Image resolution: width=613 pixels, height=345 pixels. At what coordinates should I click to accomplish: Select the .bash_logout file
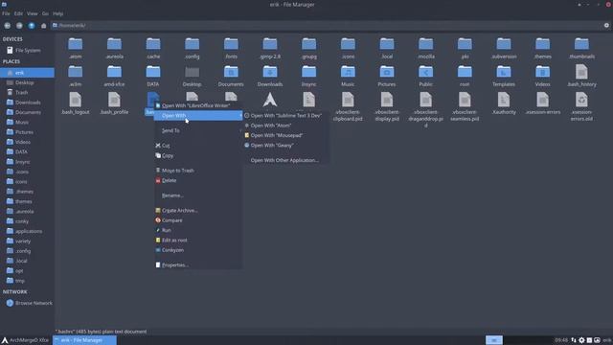(x=75, y=103)
